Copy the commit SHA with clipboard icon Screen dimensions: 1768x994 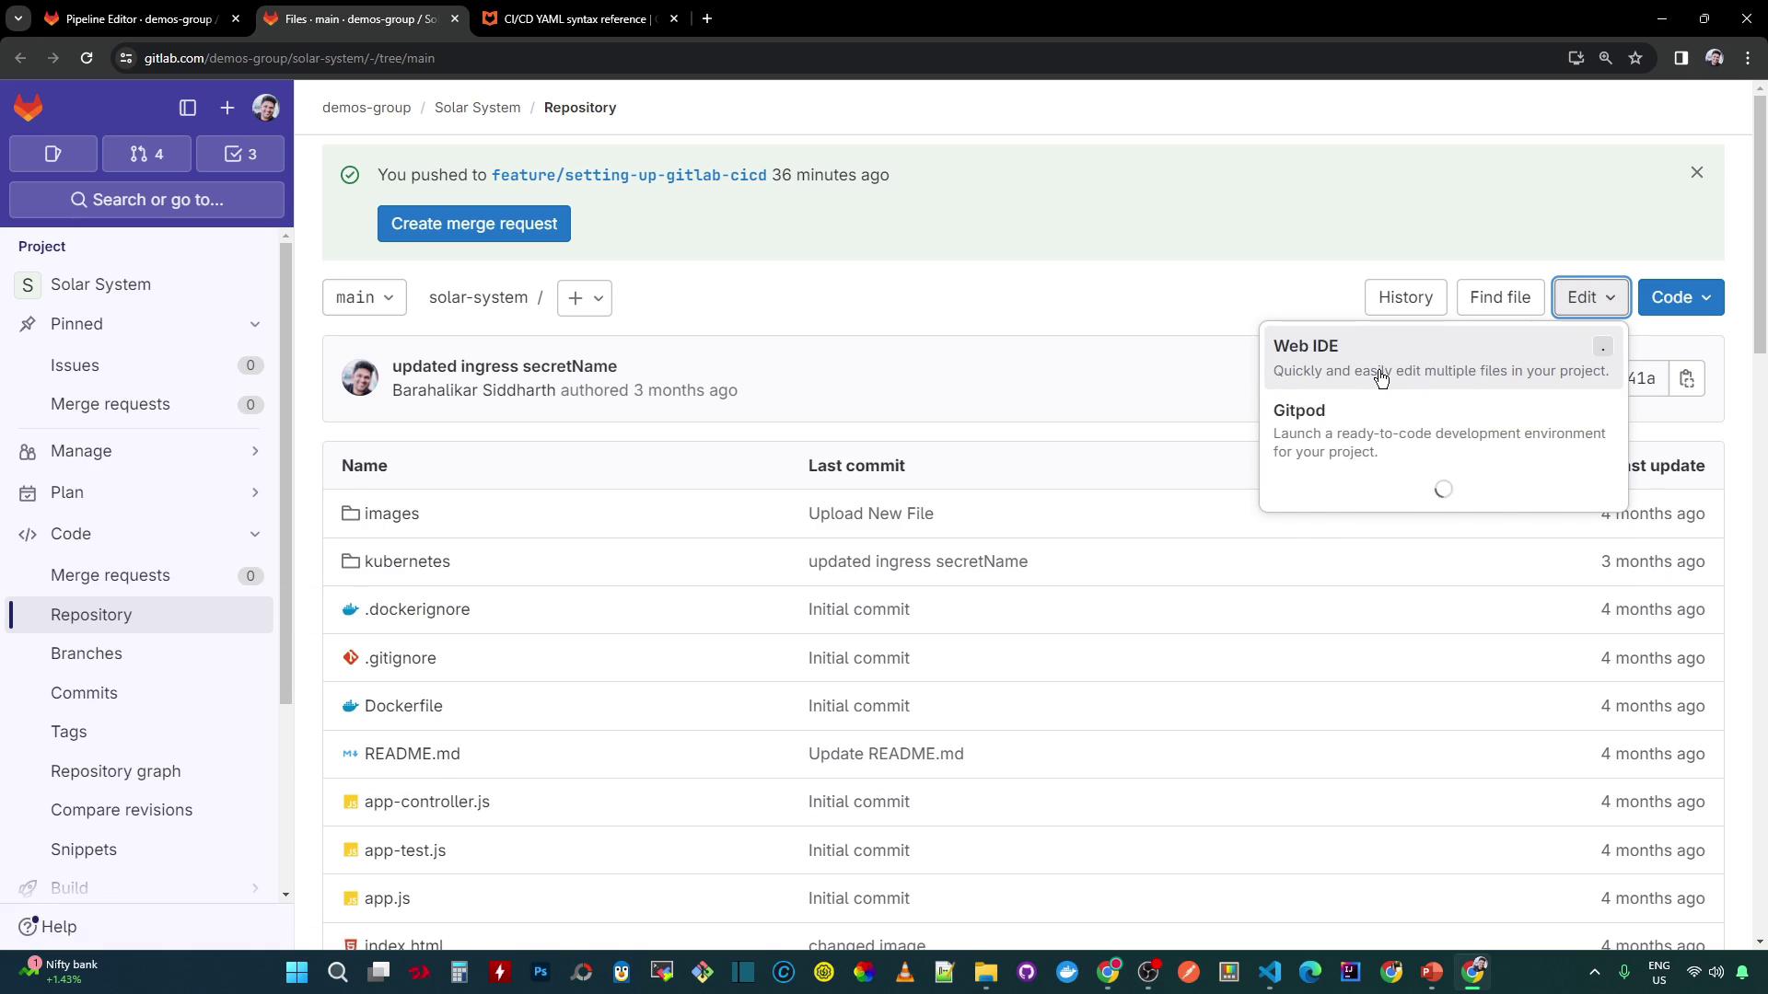[x=1686, y=378]
